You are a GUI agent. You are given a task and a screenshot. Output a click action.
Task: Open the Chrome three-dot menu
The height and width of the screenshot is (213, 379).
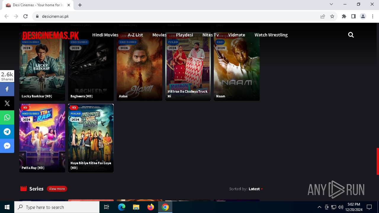(x=372, y=16)
